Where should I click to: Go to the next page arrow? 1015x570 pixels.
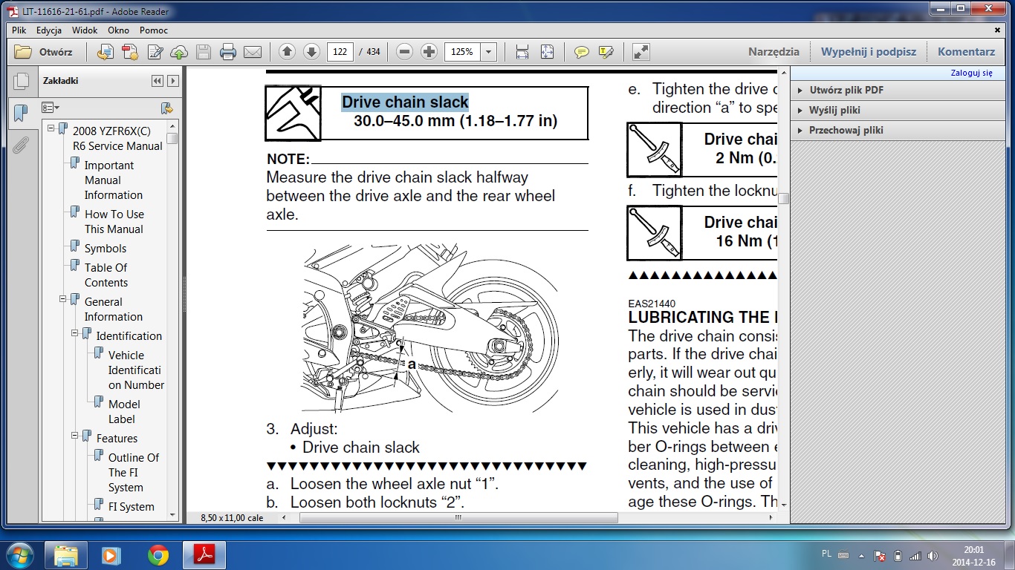tap(312, 52)
